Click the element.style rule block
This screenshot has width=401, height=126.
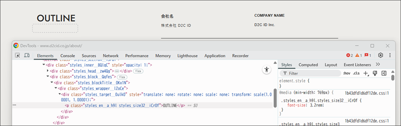point(334,83)
